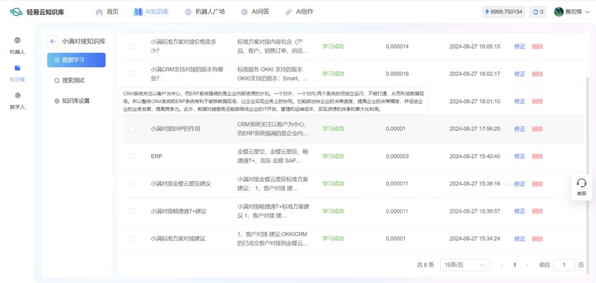Expand the user menu chevron beside 黄宏棵
This screenshot has height=283, width=596.
588,12
